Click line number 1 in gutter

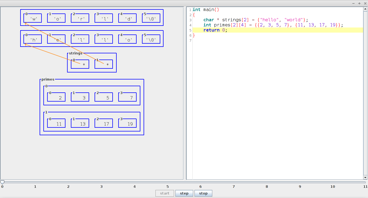pos(190,10)
